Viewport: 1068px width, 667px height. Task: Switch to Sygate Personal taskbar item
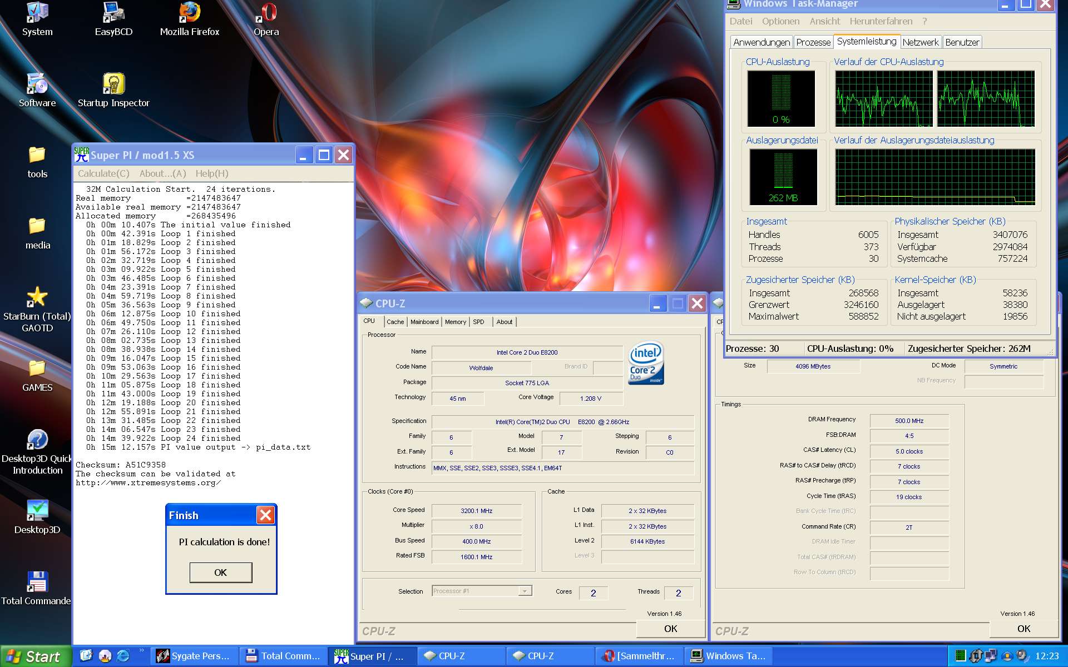(x=193, y=656)
